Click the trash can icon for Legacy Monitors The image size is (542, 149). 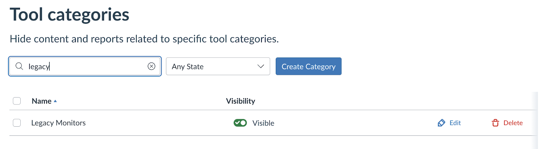495,123
